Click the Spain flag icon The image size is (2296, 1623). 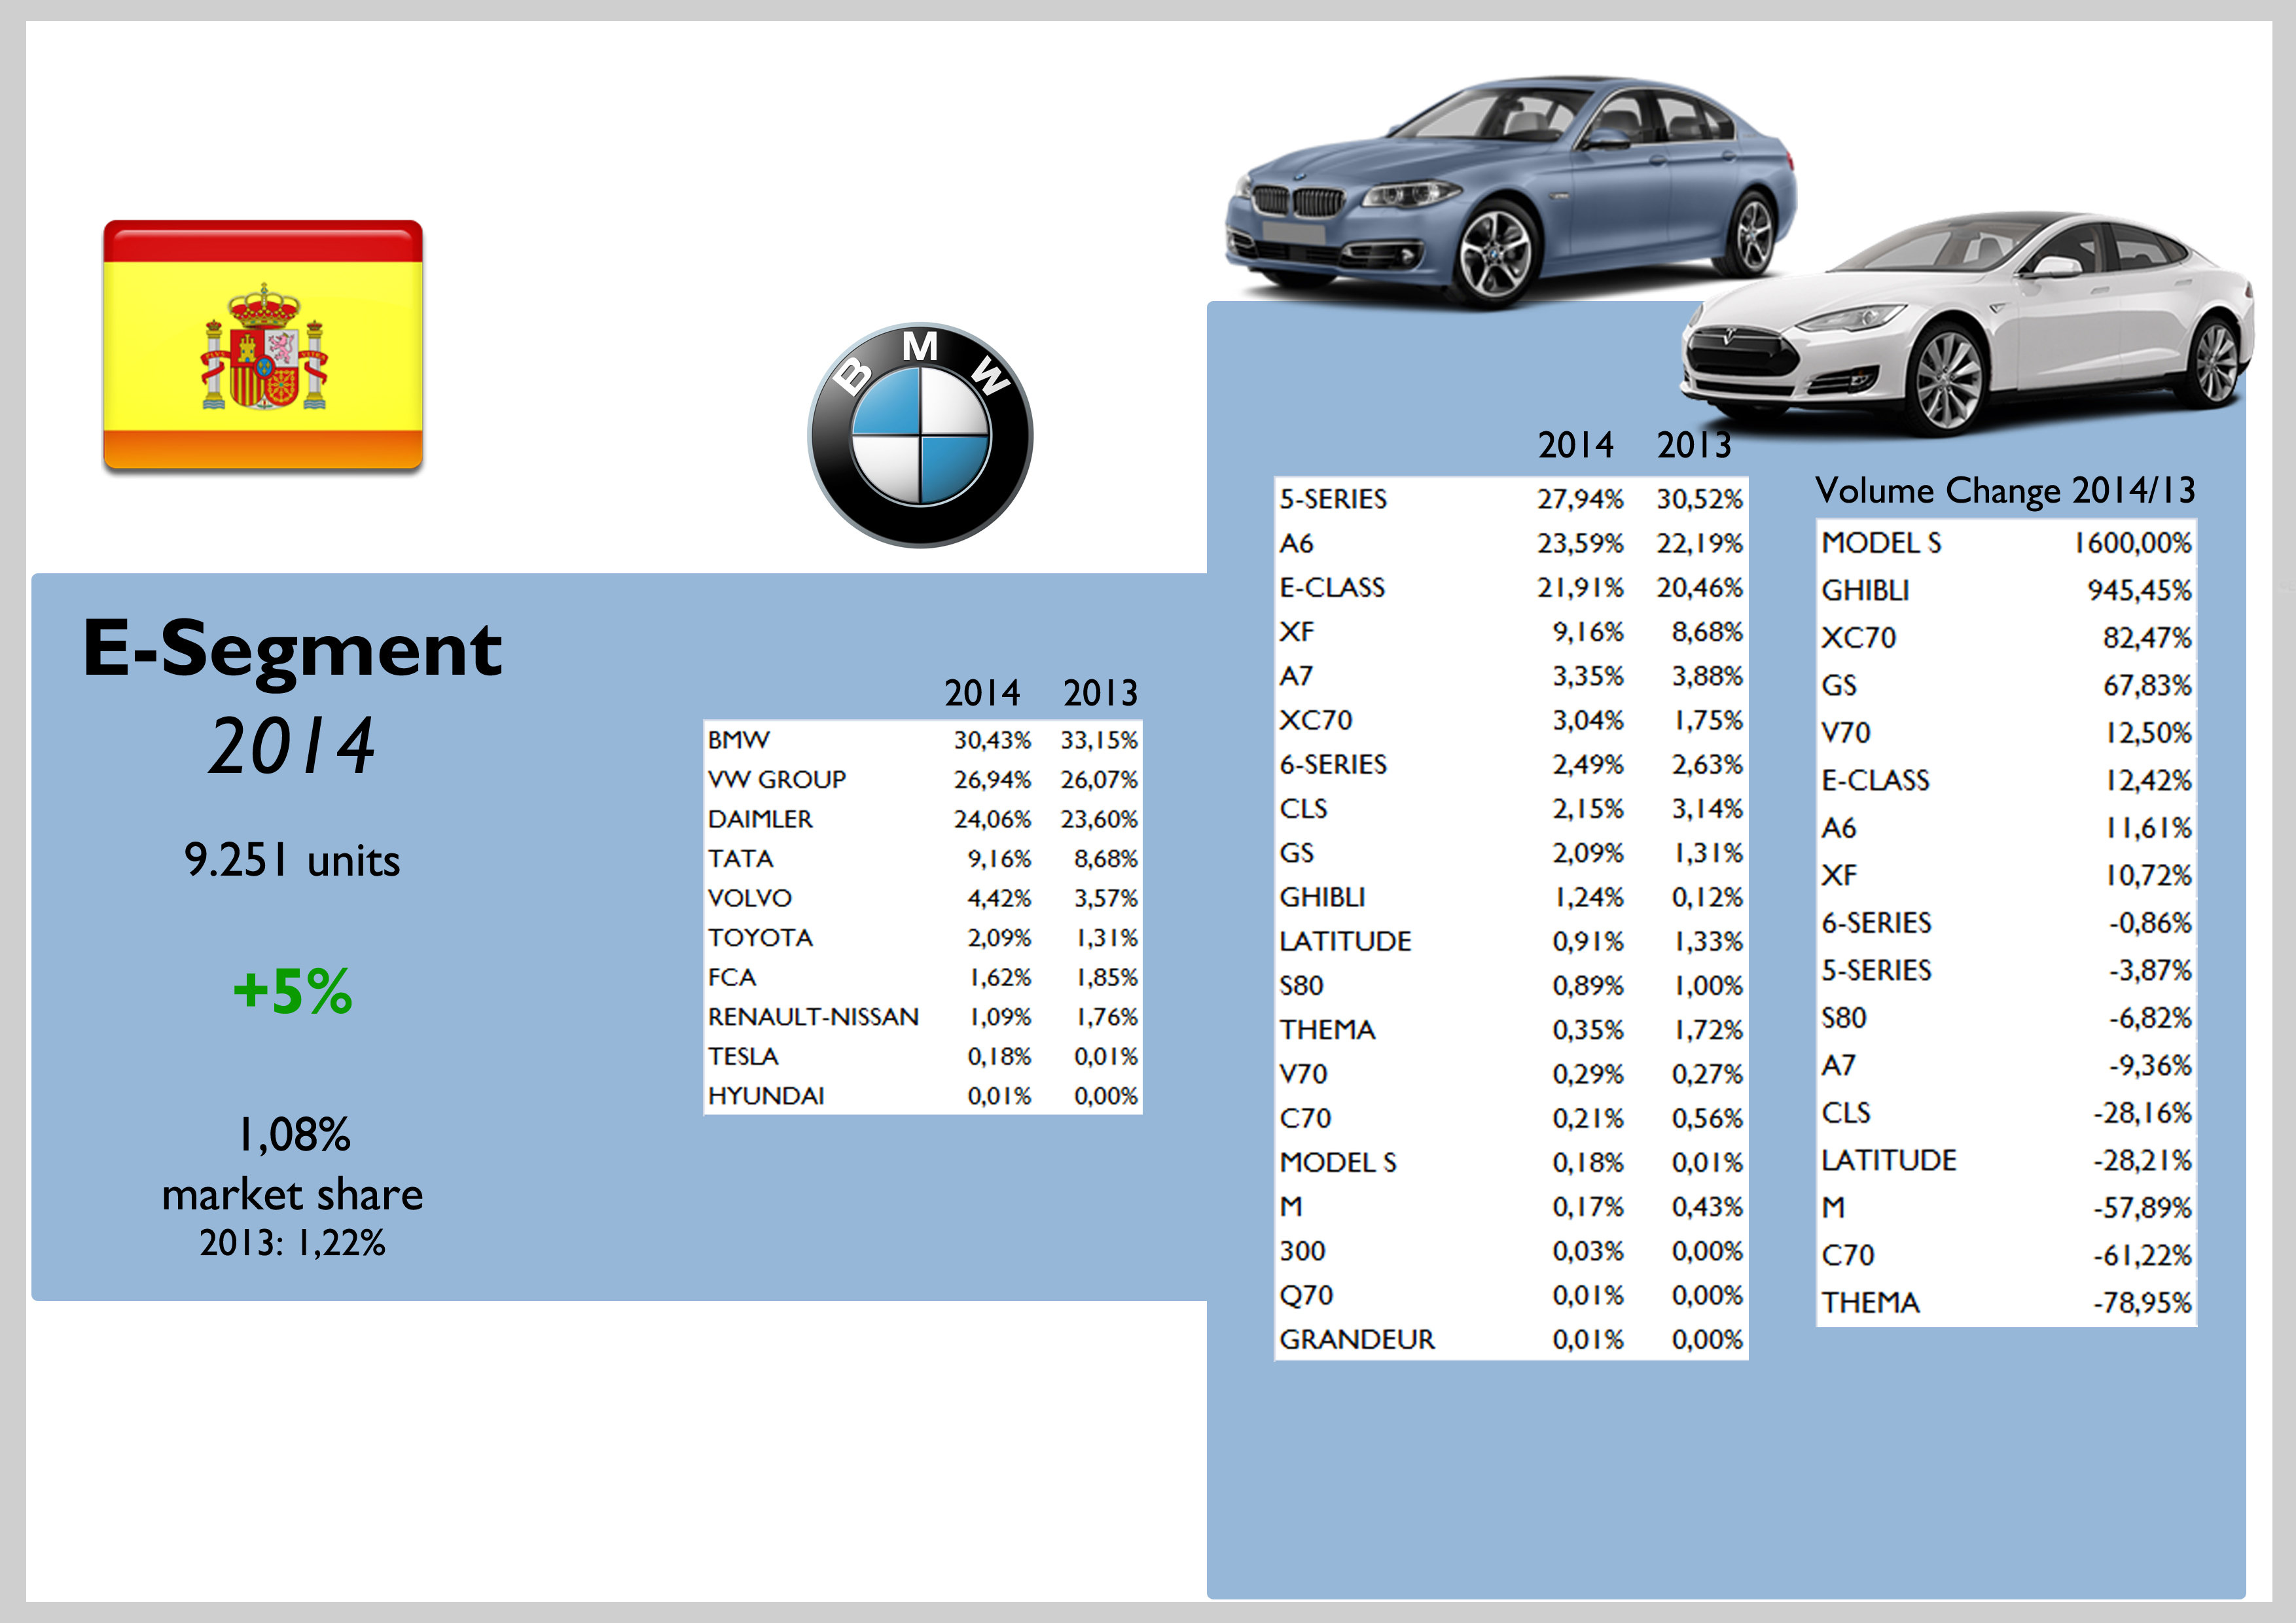click(x=262, y=345)
